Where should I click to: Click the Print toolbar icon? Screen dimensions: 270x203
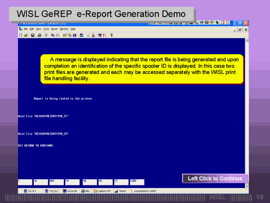(x=40, y=35)
